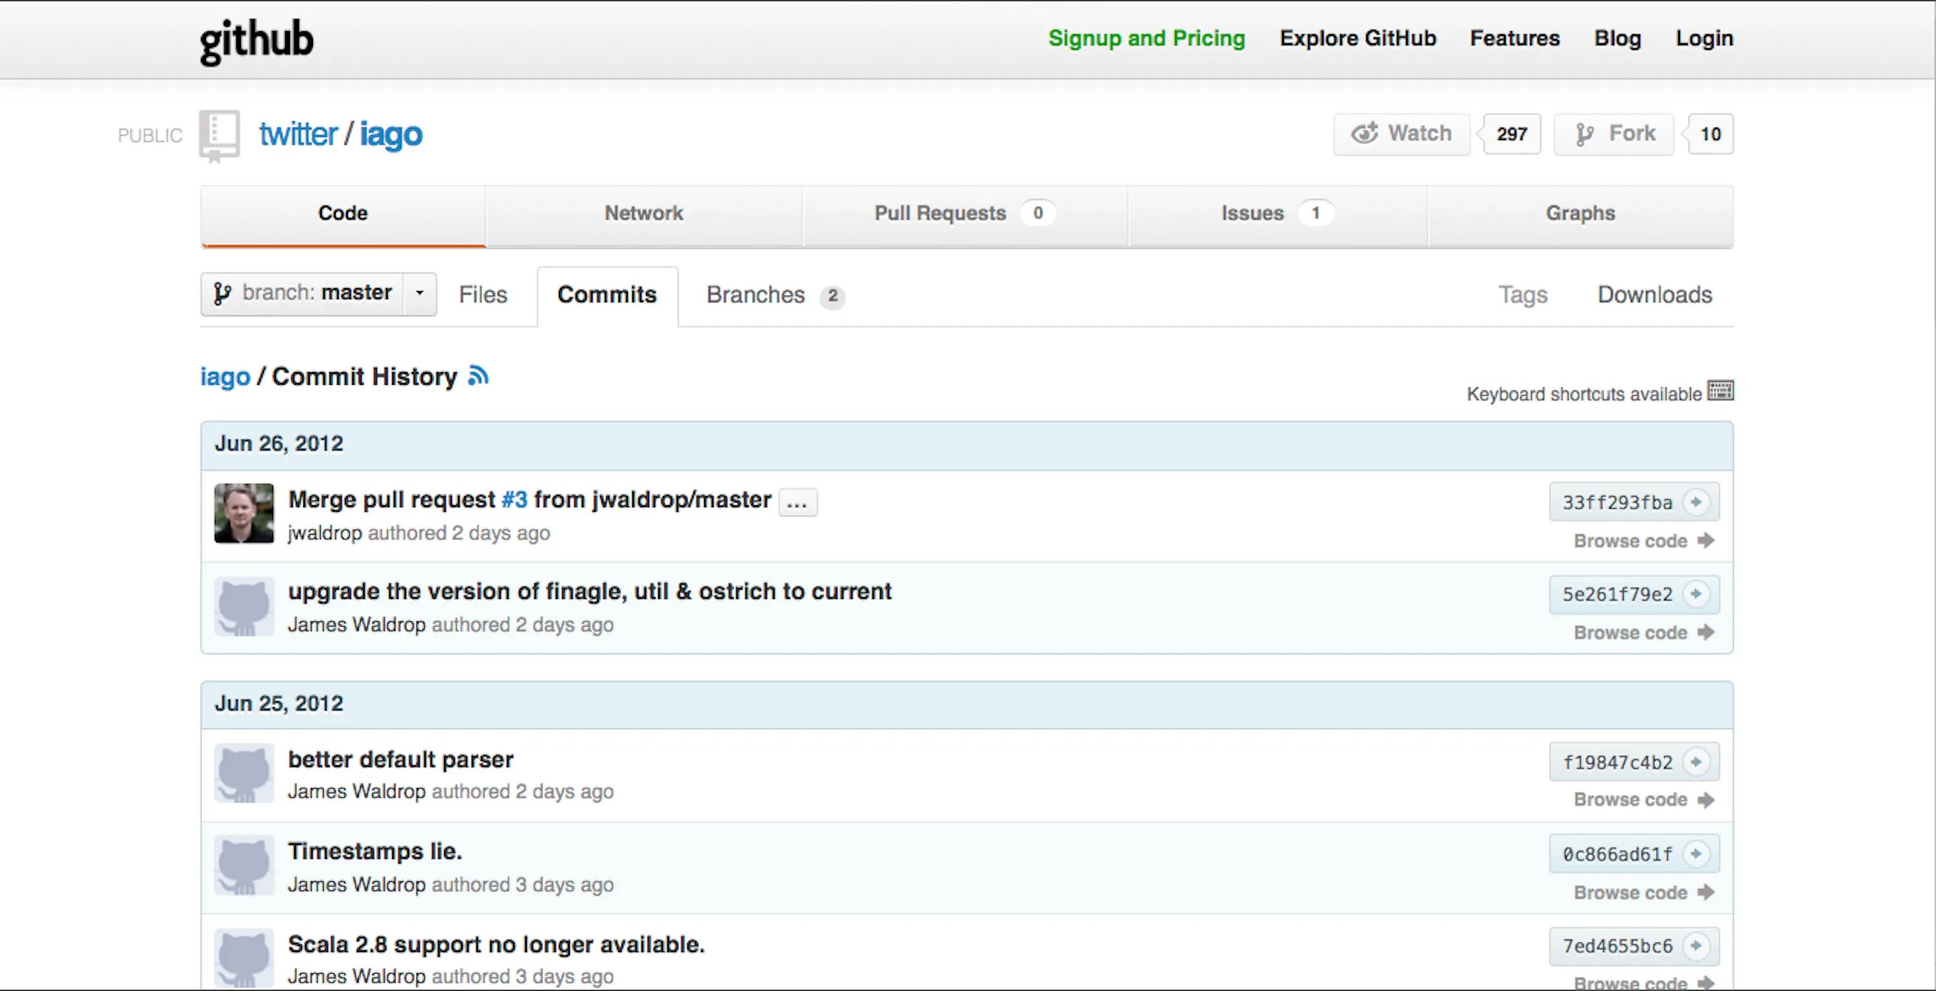Open Signup and Pricing page
This screenshot has width=1936, height=991.
click(1146, 38)
